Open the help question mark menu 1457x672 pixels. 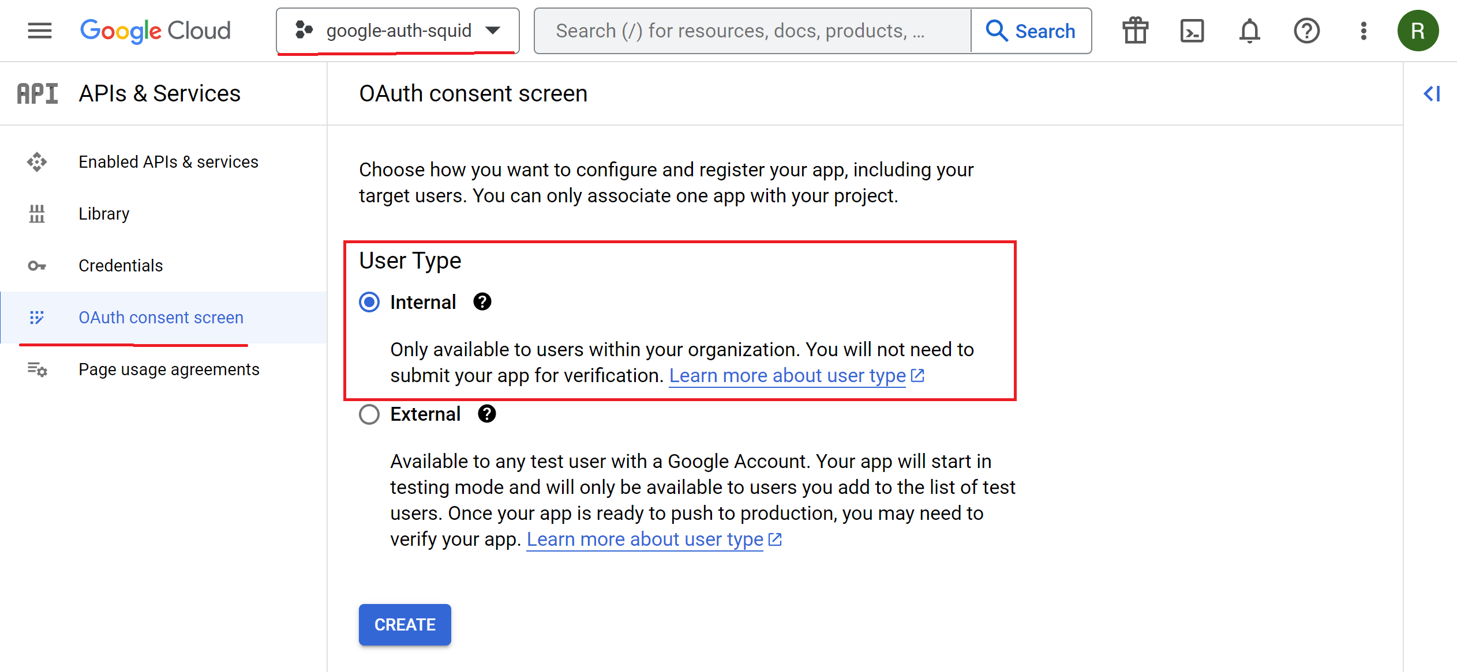tap(1306, 31)
